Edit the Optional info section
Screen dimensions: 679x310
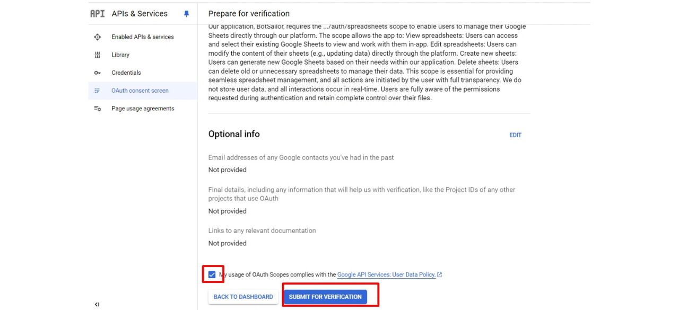(515, 135)
